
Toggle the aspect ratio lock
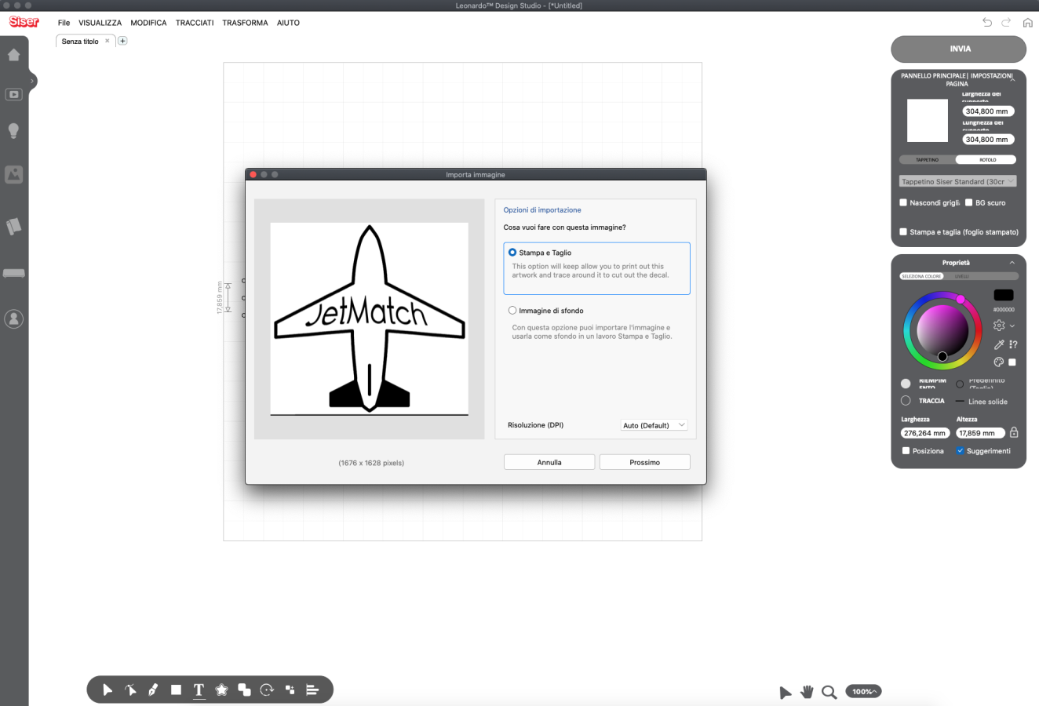[1014, 432]
